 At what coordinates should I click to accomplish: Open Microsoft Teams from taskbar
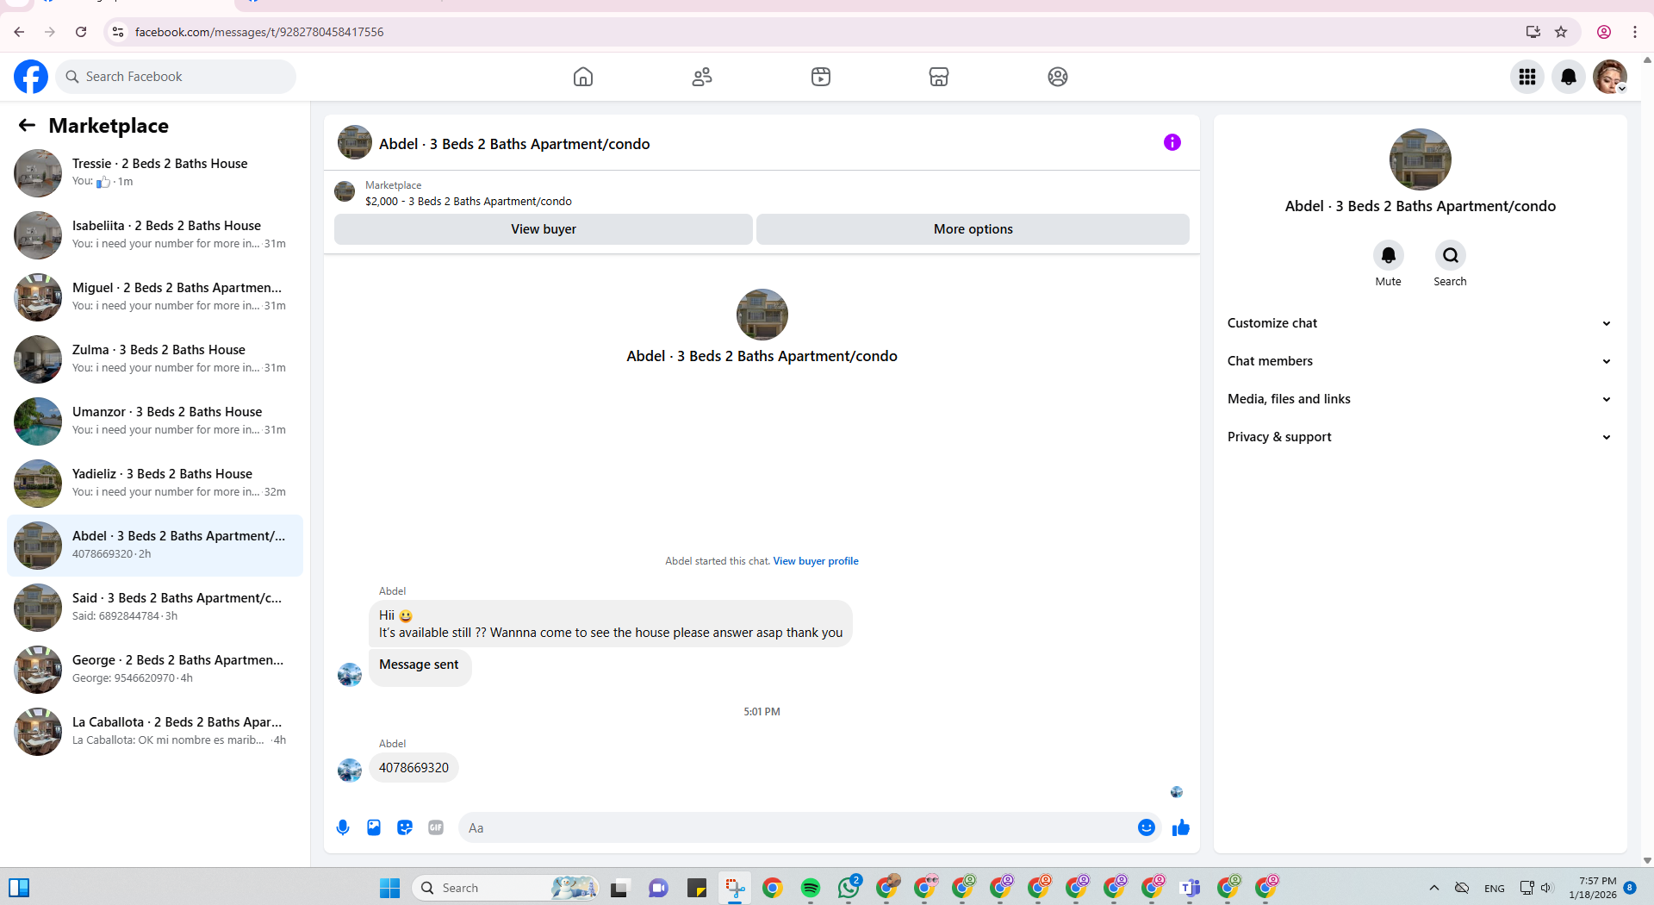point(1191,888)
